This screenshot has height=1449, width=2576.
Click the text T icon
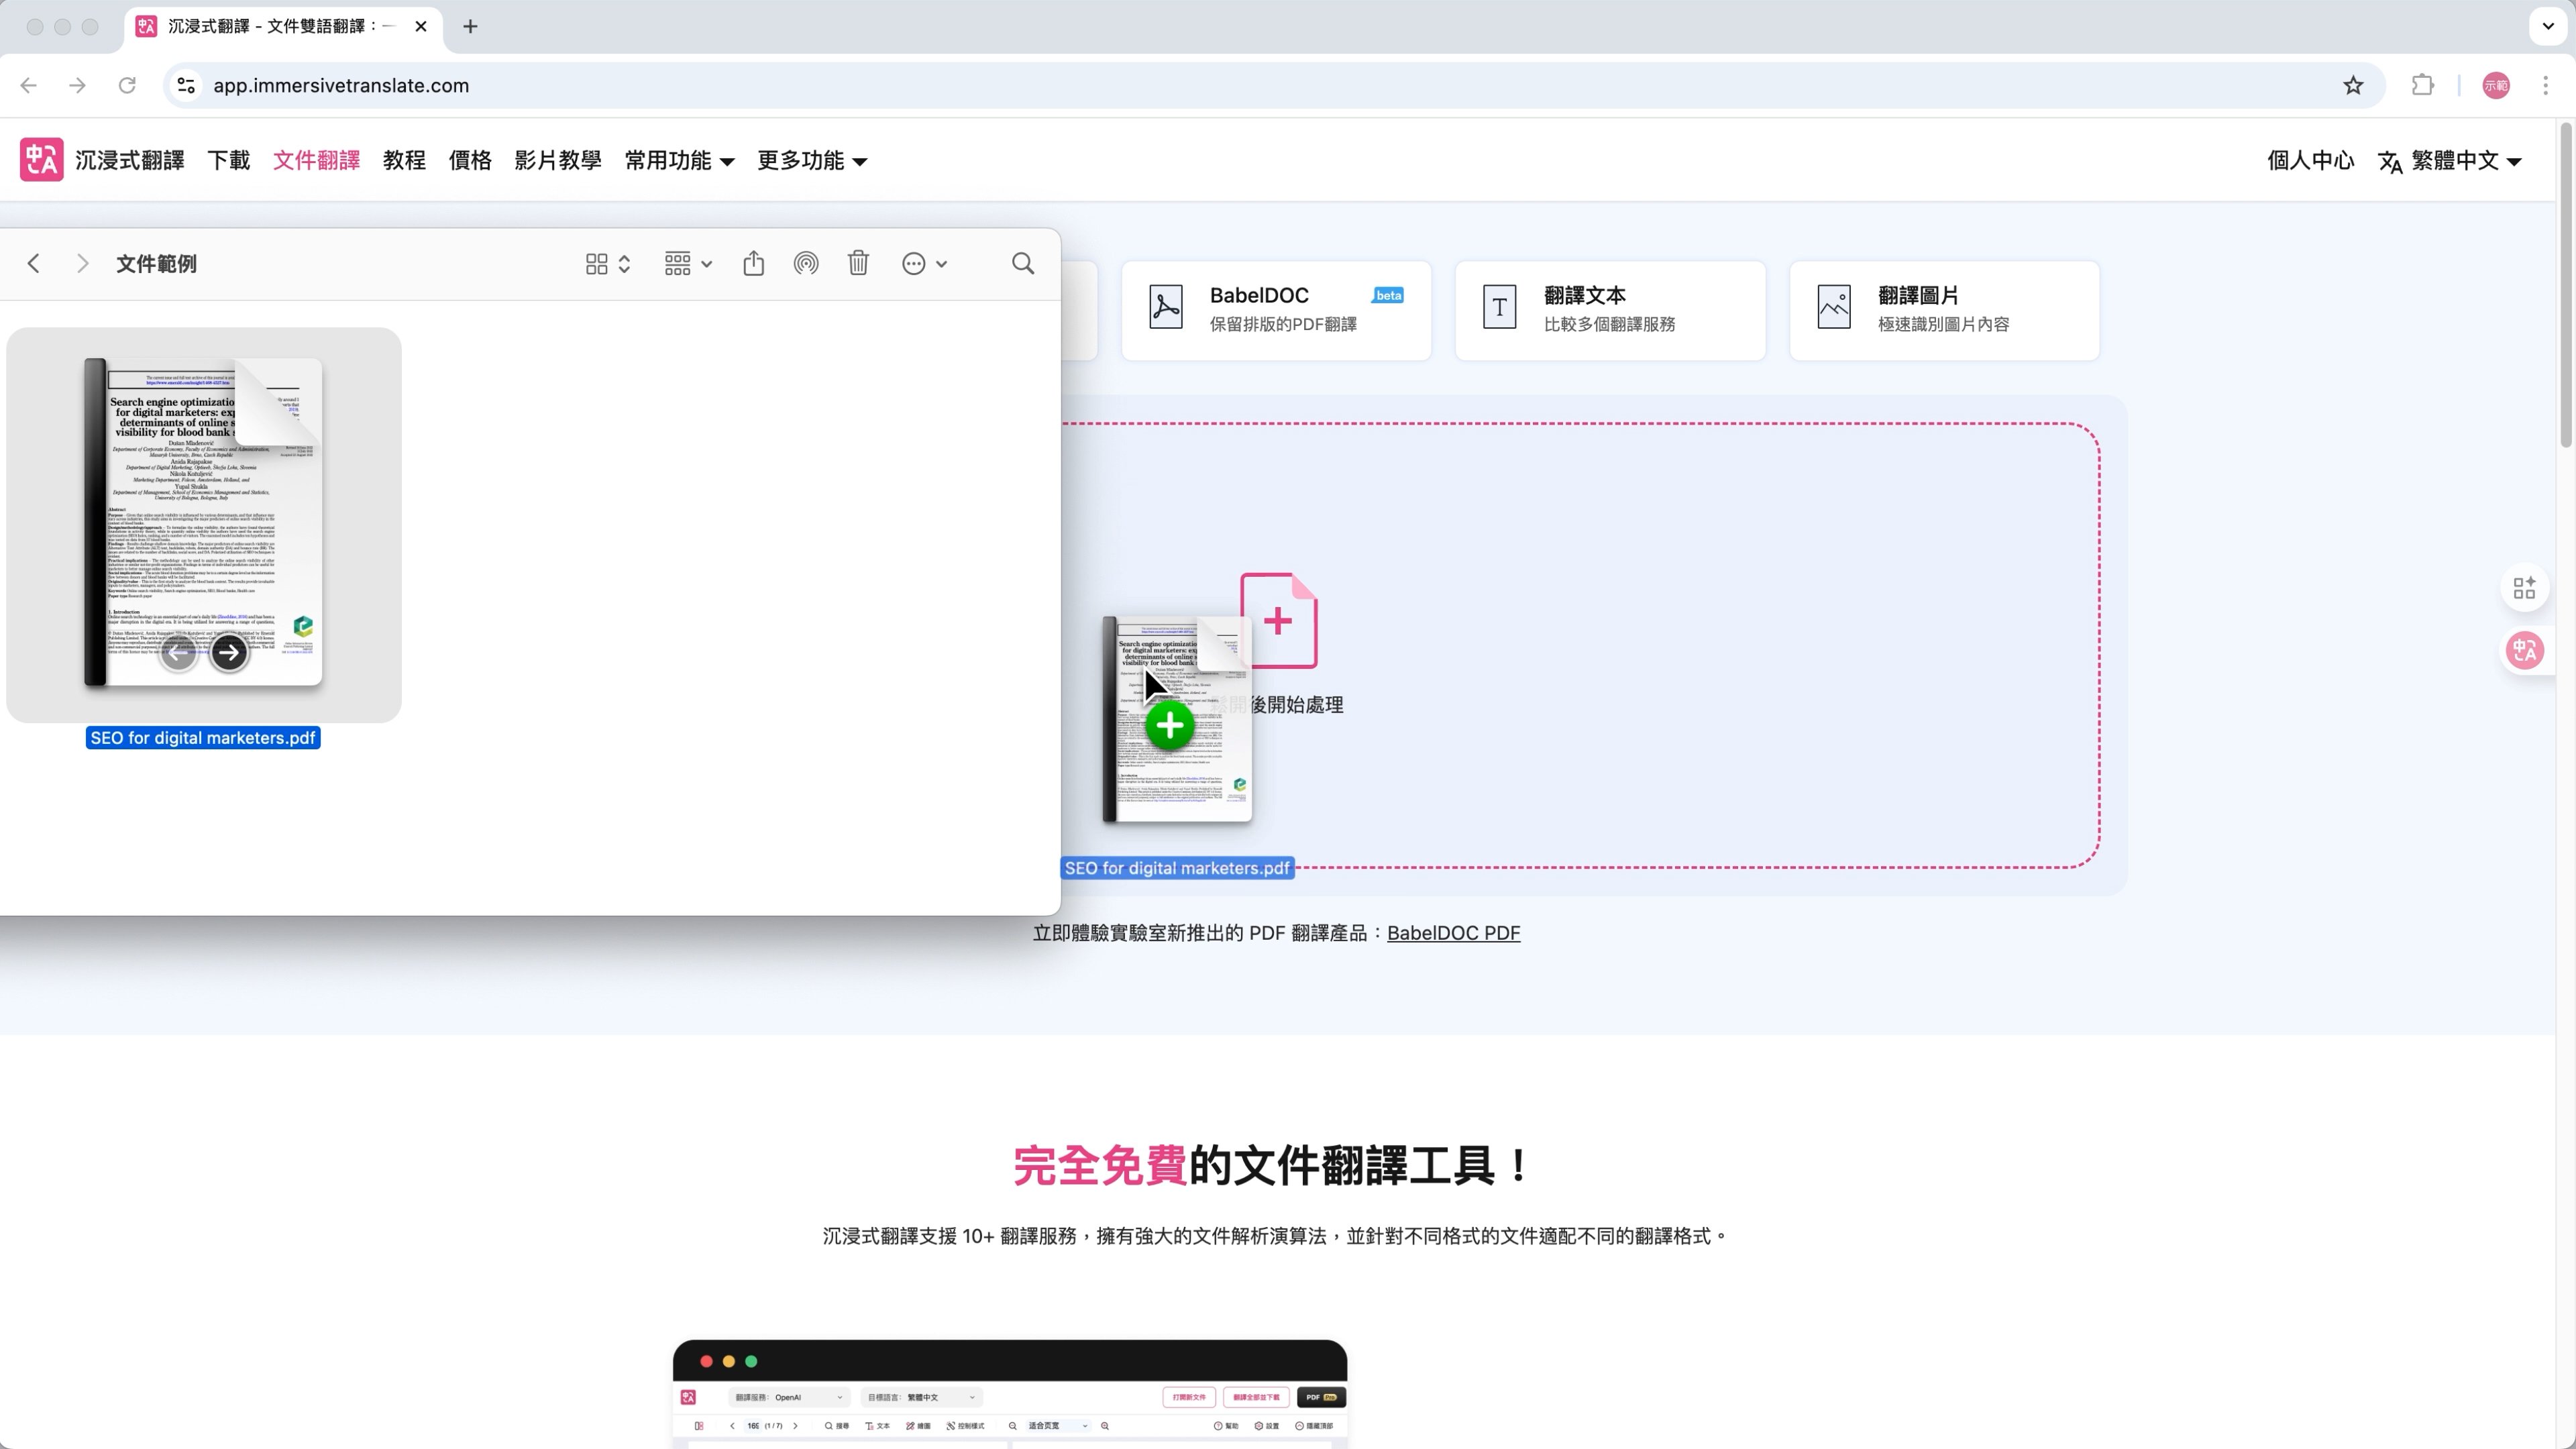pyautogui.click(x=1499, y=307)
